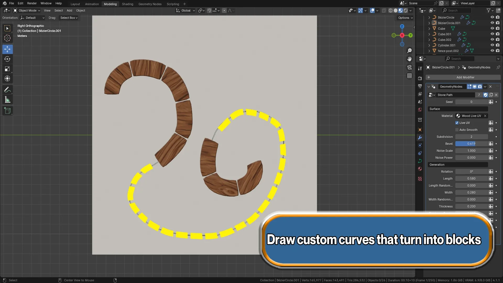
Task: Hide Cube.001 in the outliner
Action: [x=492, y=34]
